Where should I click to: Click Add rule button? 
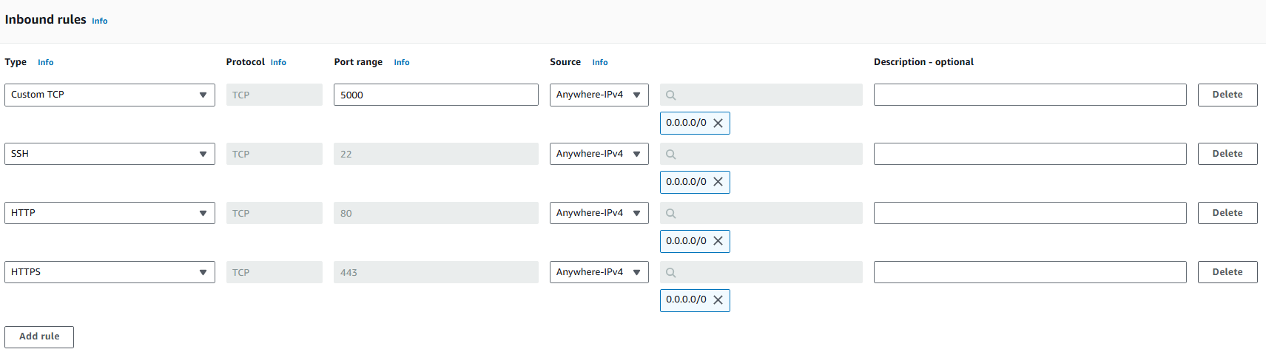(39, 336)
